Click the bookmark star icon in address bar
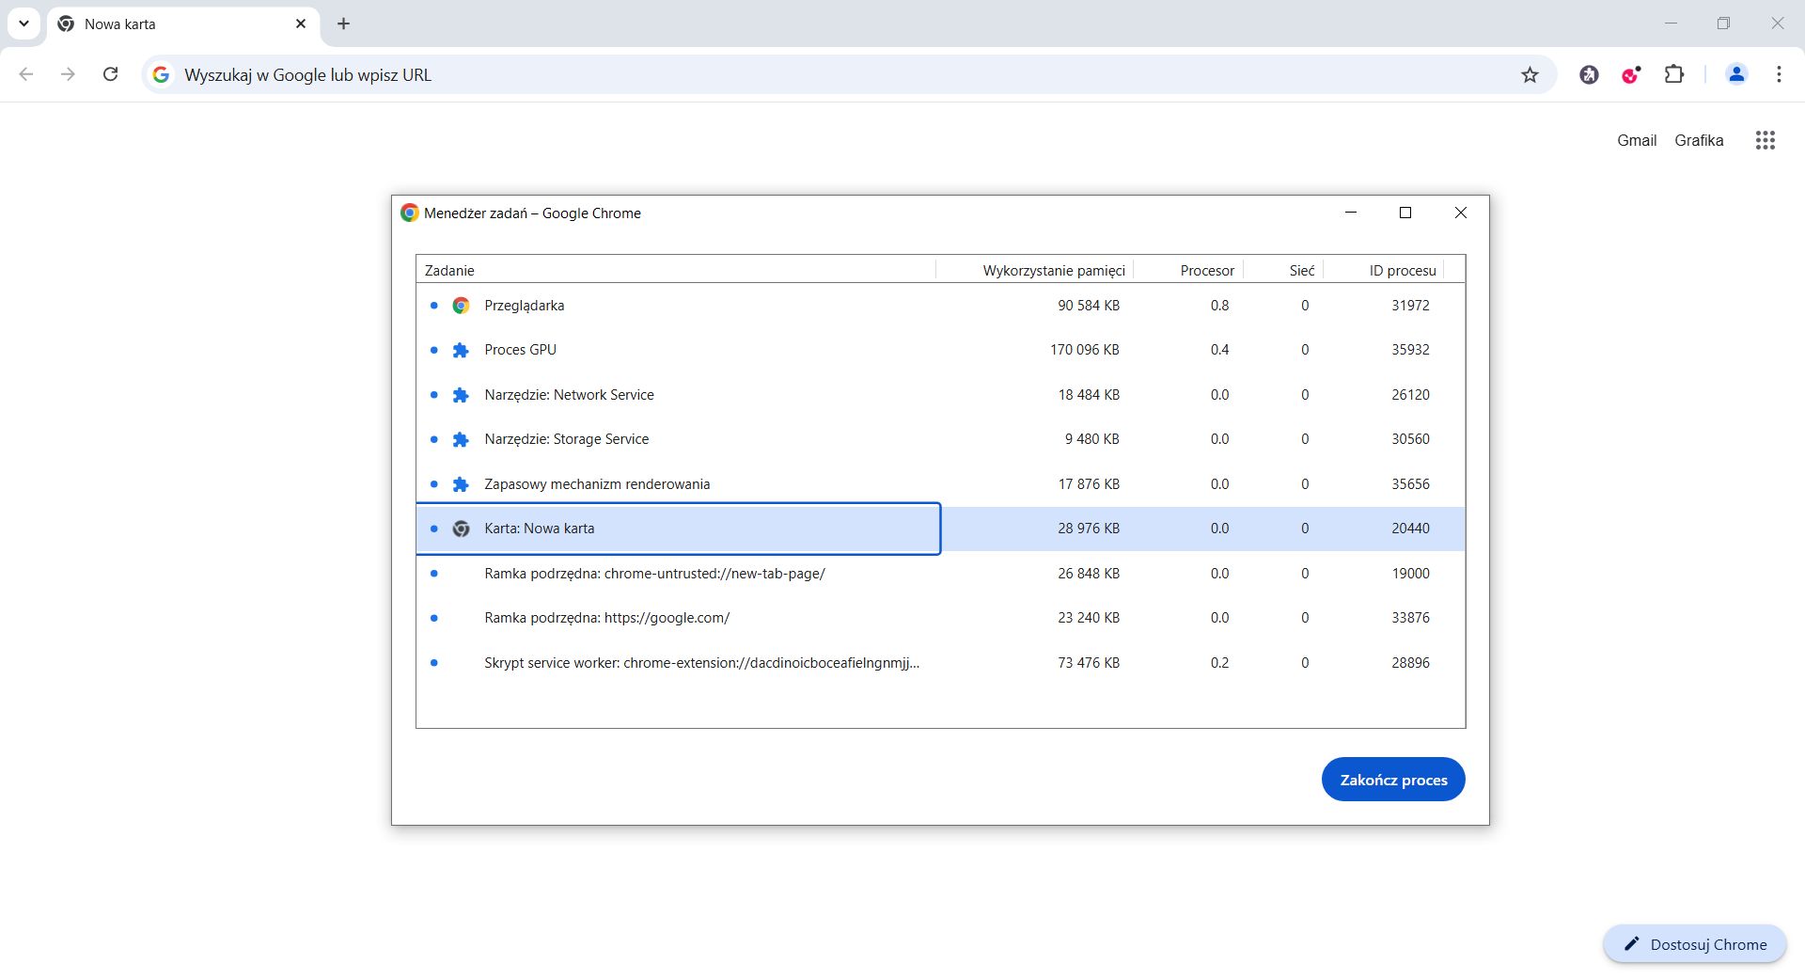 pos(1530,75)
